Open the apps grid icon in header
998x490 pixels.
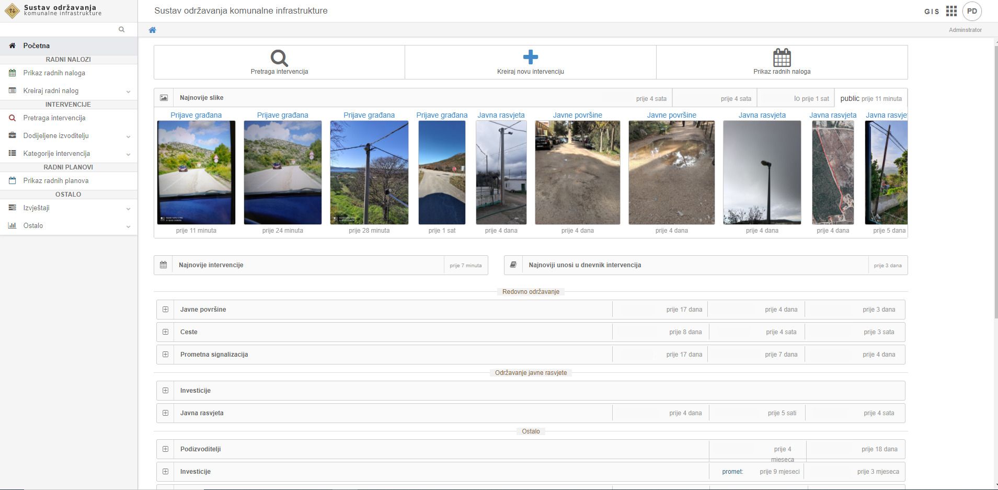click(x=951, y=12)
